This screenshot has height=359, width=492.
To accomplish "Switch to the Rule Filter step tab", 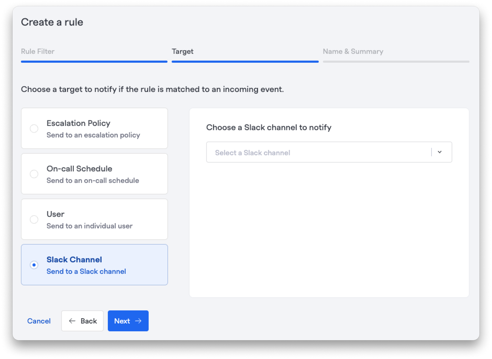I will tap(38, 52).
